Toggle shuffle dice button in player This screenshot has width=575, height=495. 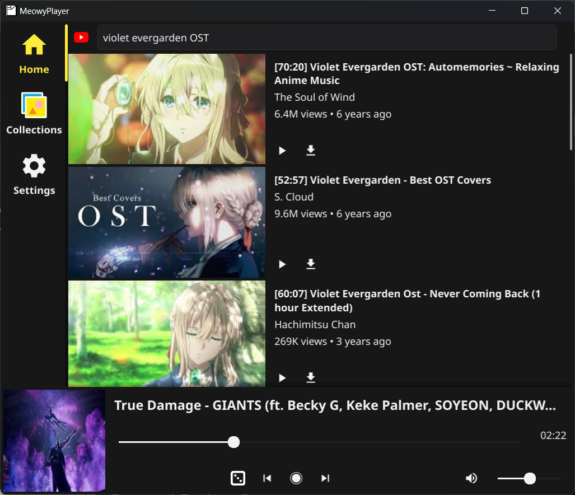pyautogui.click(x=238, y=478)
